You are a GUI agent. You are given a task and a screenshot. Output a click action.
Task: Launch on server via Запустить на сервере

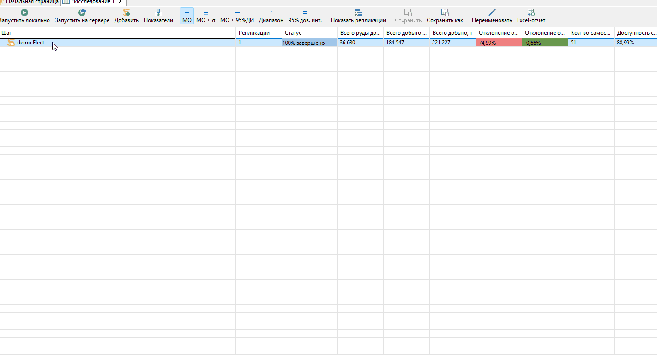coord(82,16)
